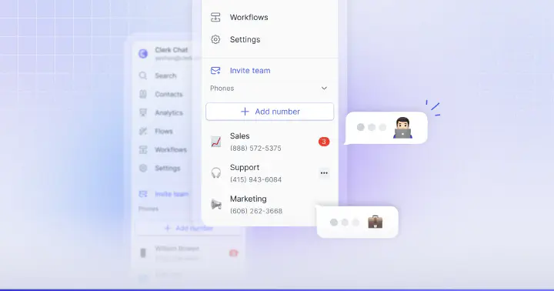The image size is (554, 291).
Task: Select the Marketing phone line
Action: pos(269,204)
